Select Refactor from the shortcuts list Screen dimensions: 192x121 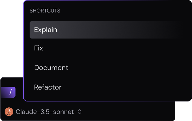pos(106,87)
